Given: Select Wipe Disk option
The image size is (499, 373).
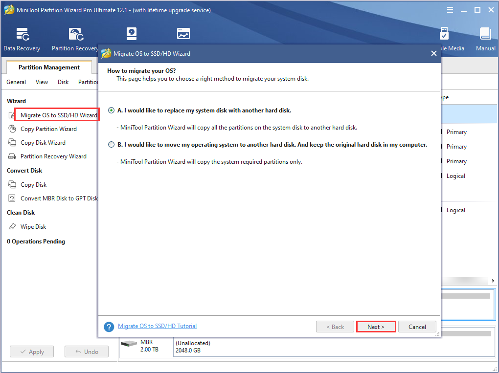Looking at the screenshot, I should pyautogui.click(x=33, y=226).
